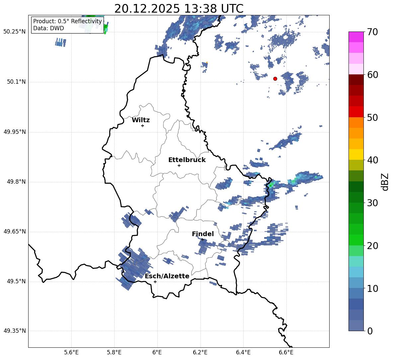Click the cross marker at Findel
This screenshot has height=359, width=393.
(x=202, y=240)
